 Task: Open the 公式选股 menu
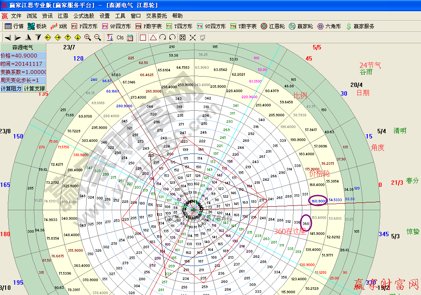(84, 16)
